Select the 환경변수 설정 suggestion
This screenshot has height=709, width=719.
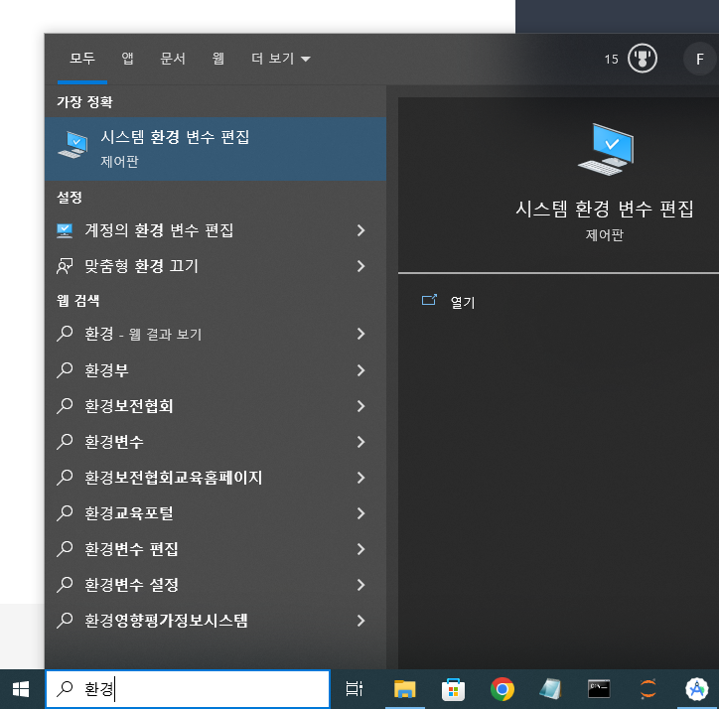216,585
